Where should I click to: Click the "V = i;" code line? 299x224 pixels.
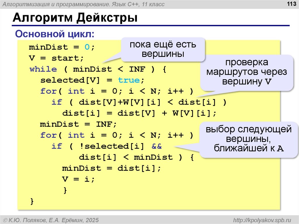(78, 179)
